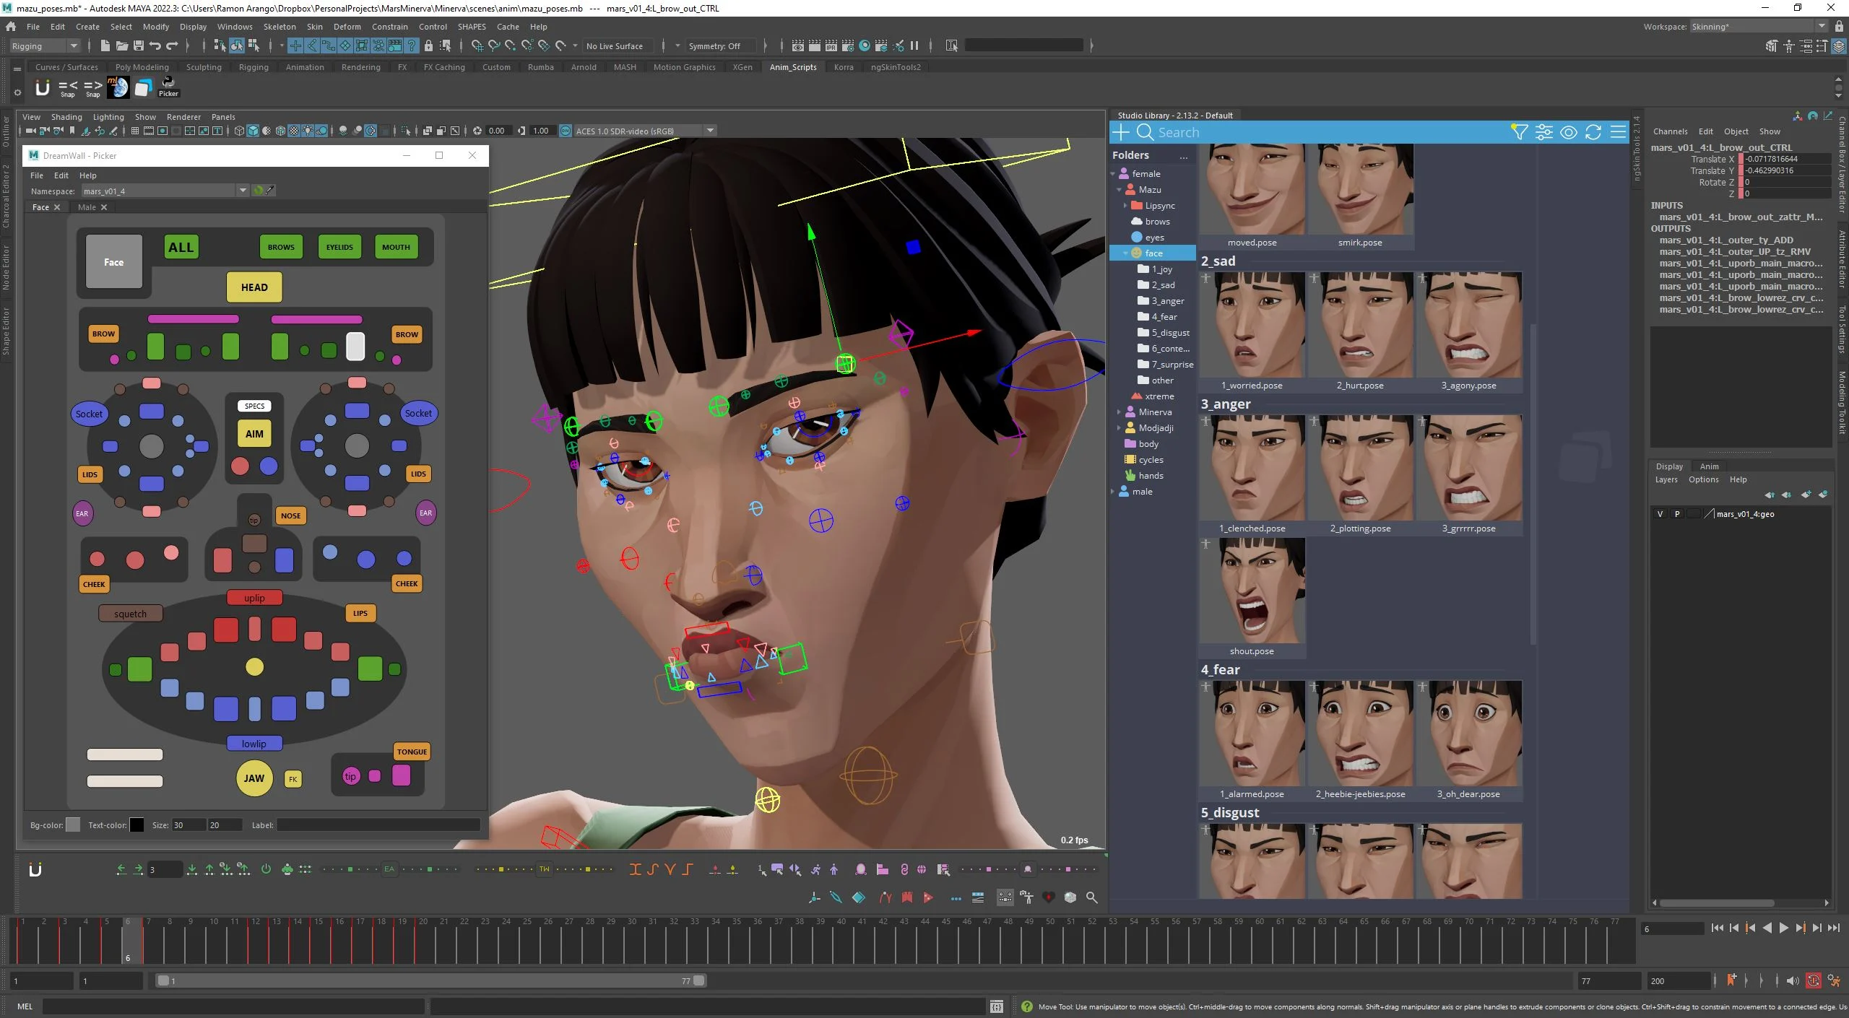The width and height of the screenshot is (1849, 1018).
Task: Open the Namespace dropdown in the Picker
Action: tap(243, 191)
